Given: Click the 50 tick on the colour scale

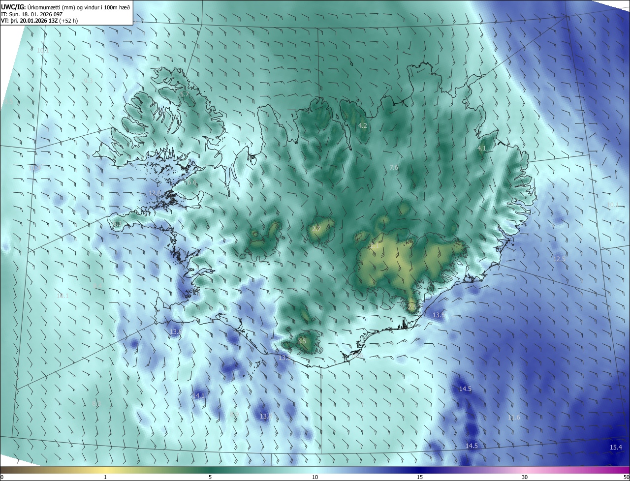Looking at the screenshot, I should pos(626,477).
